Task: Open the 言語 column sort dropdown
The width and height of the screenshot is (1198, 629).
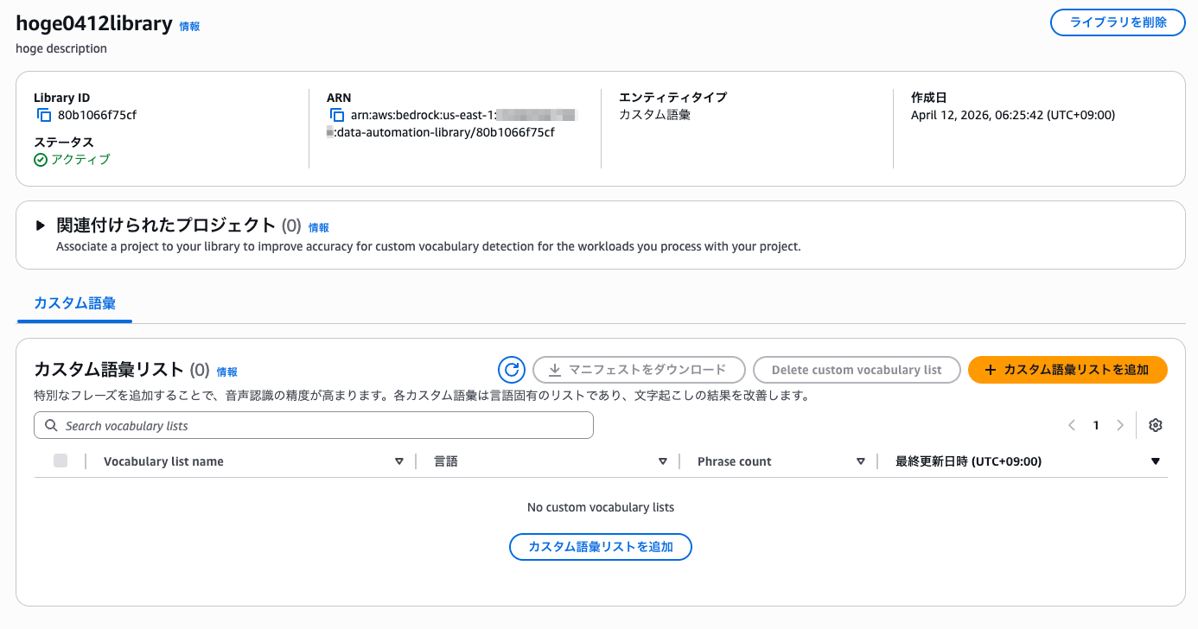Action: click(663, 461)
